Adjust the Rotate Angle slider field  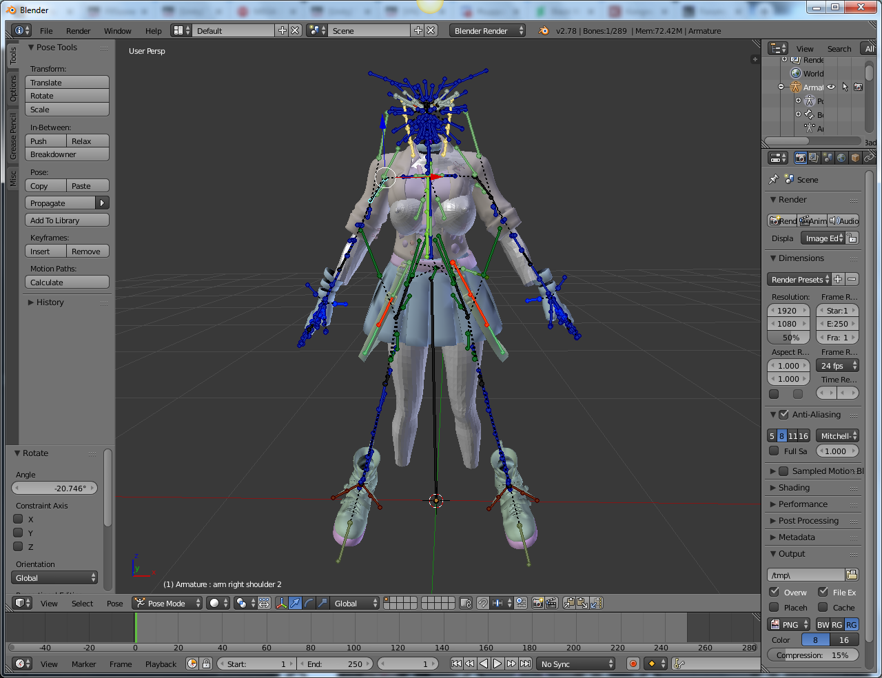55,488
